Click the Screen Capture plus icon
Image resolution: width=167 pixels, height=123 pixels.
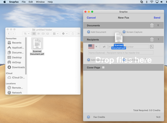click(124, 32)
